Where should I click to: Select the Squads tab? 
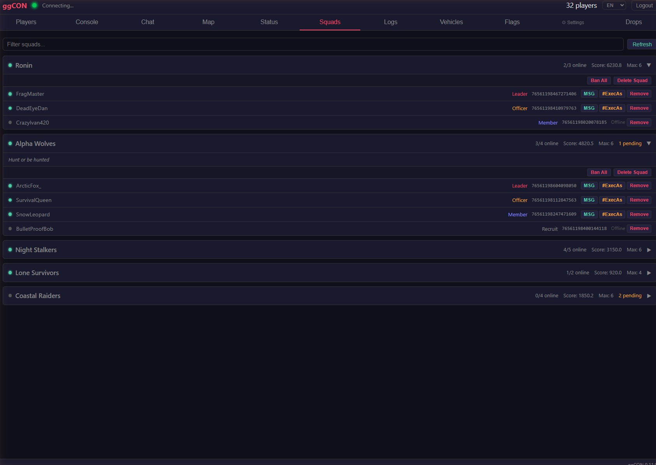(x=330, y=22)
